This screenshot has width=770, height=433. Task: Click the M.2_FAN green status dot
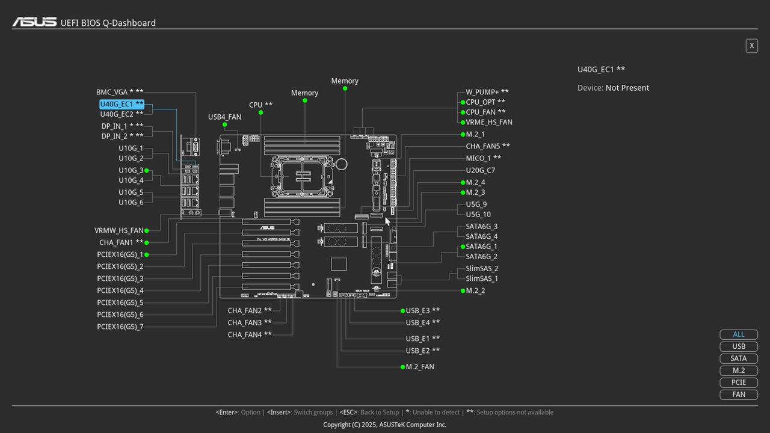tap(402, 367)
